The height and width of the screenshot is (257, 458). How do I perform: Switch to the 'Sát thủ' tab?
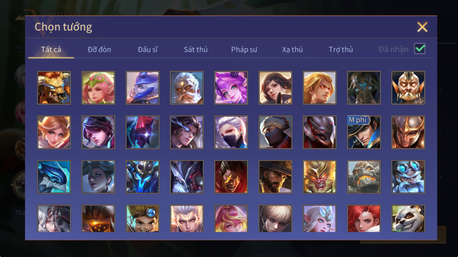point(196,50)
